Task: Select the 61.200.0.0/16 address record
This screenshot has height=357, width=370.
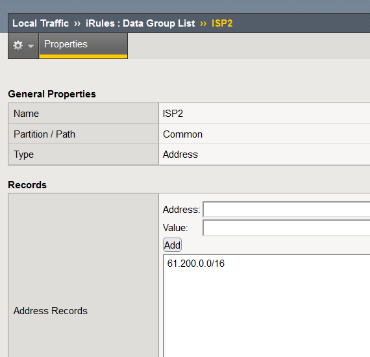Action: coord(196,264)
